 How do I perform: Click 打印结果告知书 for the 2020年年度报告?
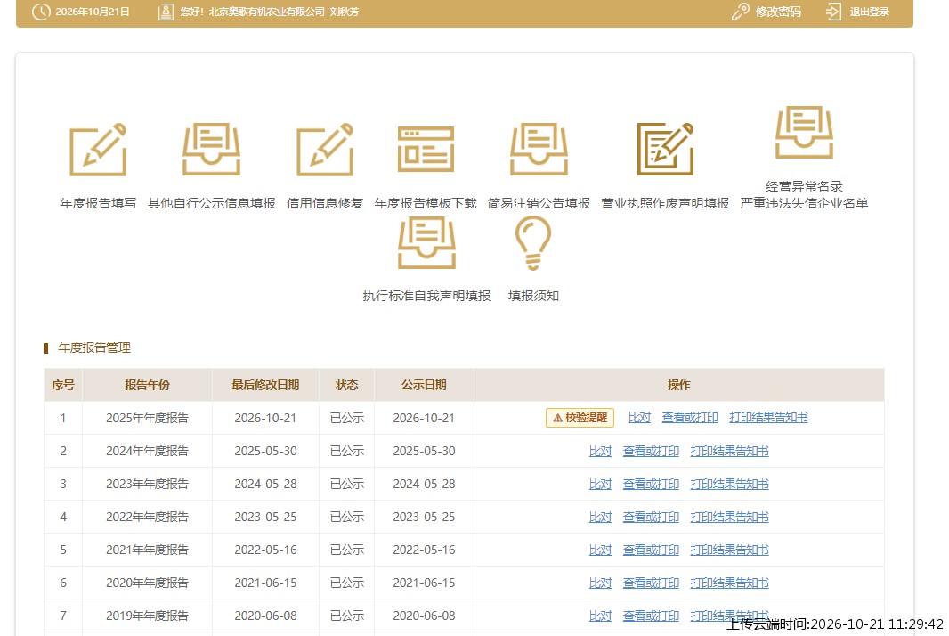(x=729, y=583)
